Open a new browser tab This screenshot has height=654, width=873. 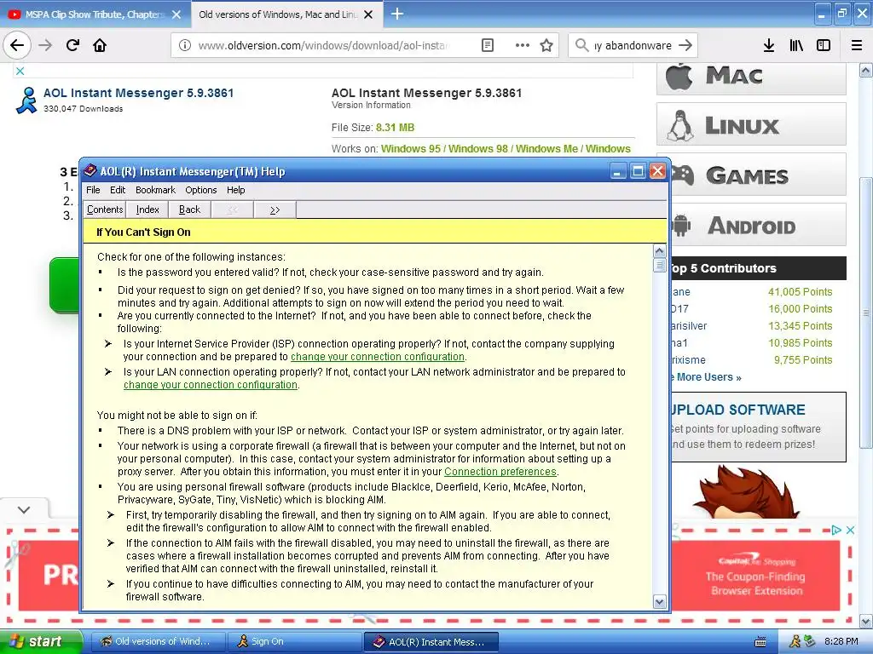click(x=397, y=14)
